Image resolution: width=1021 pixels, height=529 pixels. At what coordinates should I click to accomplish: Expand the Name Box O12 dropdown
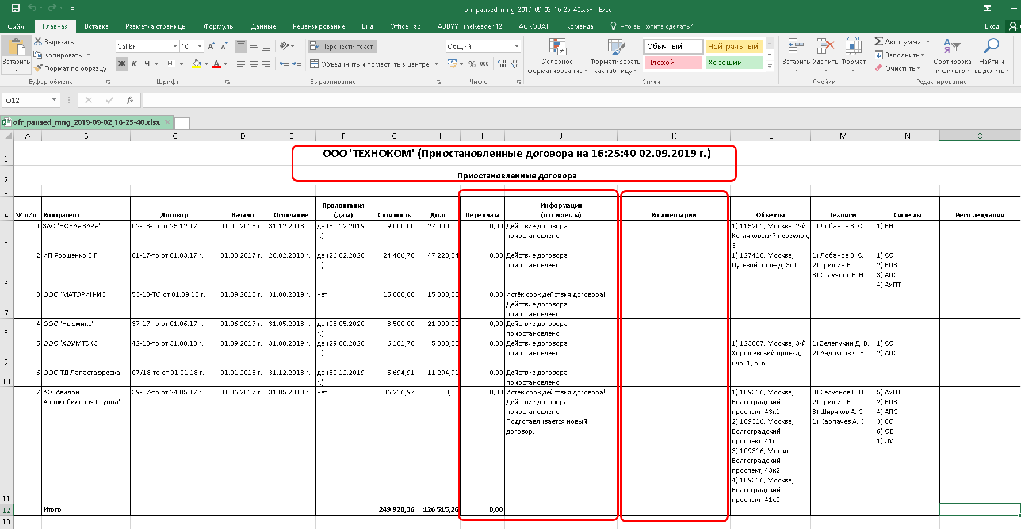pyautogui.click(x=55, y=100)
